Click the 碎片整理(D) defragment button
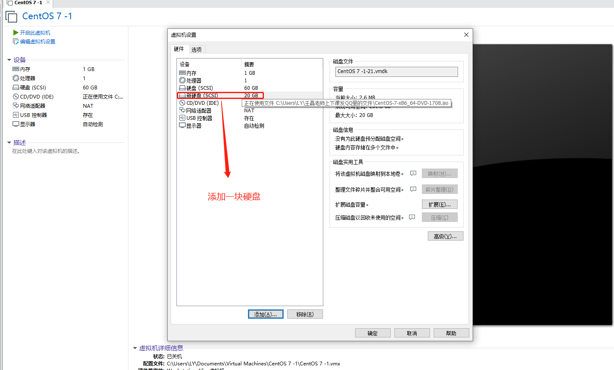The height and width of the screenshot is (370, 614). click(x=440, y=189)
